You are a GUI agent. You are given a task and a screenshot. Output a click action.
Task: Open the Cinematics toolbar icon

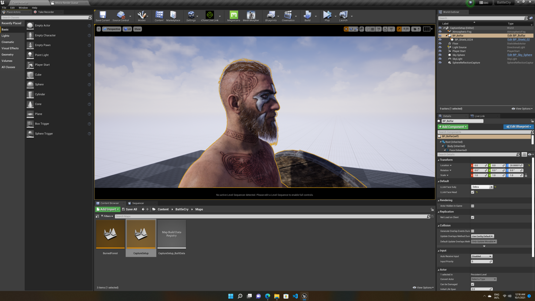[x=288, y=16]
